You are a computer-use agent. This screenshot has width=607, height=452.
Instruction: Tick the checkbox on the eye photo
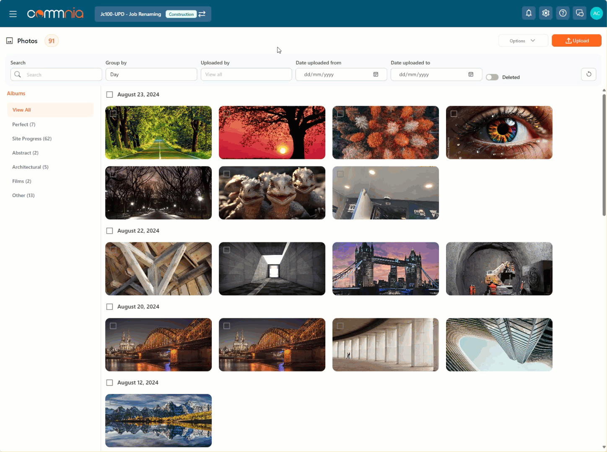[x=454, y=114]
